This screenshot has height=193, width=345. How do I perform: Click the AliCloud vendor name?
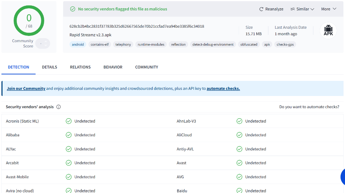tap(184, 135)
